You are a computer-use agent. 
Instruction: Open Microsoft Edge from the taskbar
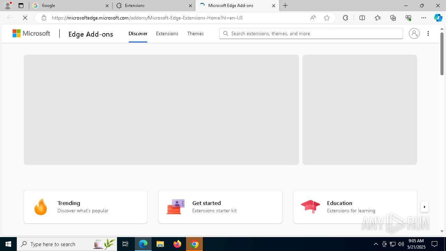143,244
